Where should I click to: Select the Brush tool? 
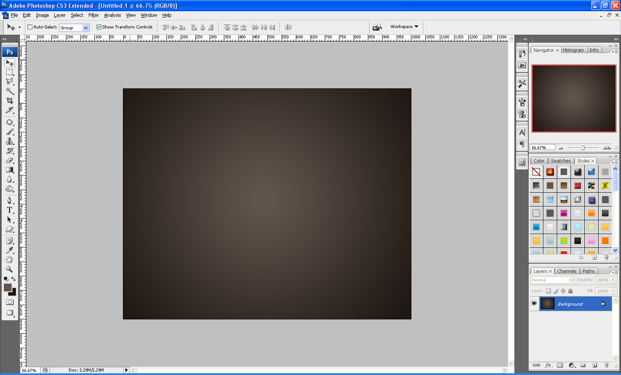(9, 132)
